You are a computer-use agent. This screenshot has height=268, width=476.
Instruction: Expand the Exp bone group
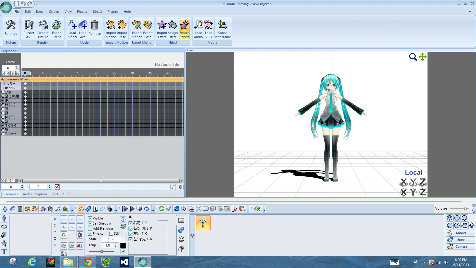click(x=3, y=92)
